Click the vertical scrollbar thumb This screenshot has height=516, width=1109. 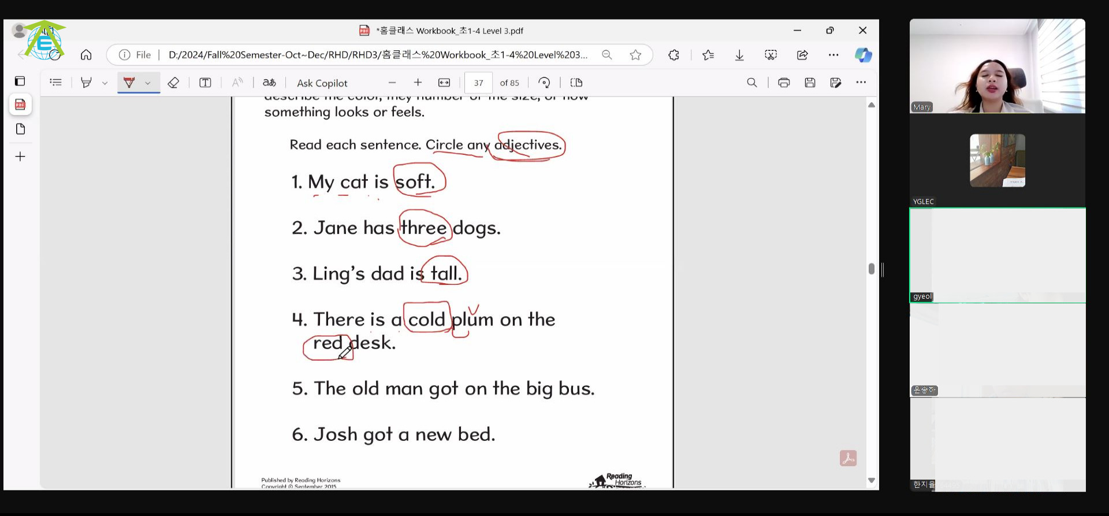[x=872, y=269]
